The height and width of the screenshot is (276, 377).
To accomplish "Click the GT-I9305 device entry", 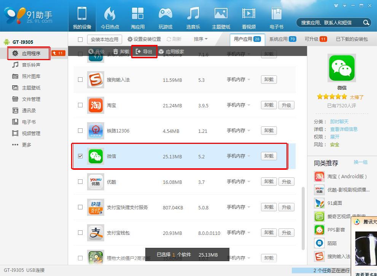I will point(19,42).
